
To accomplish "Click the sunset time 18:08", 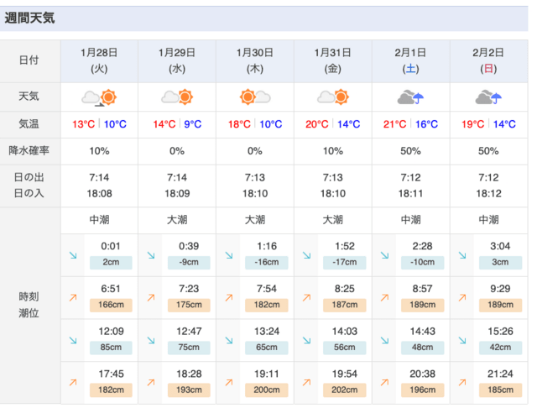I will pyautogui.click(x=99, y=194).
